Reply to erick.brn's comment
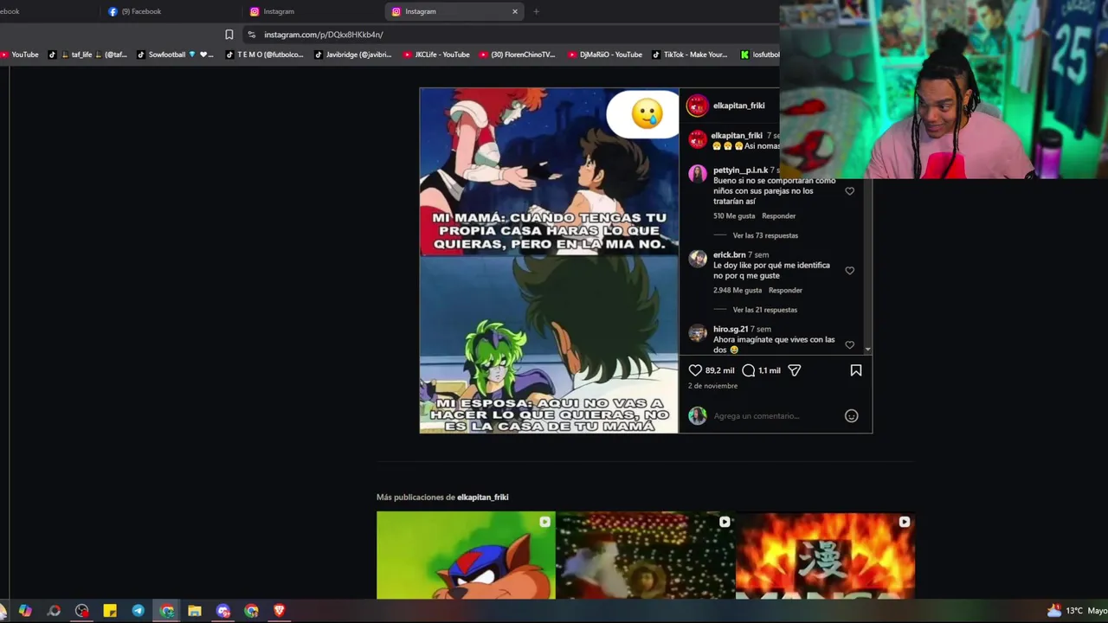Viewport: 1108px width, 623px height. tap(785, 291)
